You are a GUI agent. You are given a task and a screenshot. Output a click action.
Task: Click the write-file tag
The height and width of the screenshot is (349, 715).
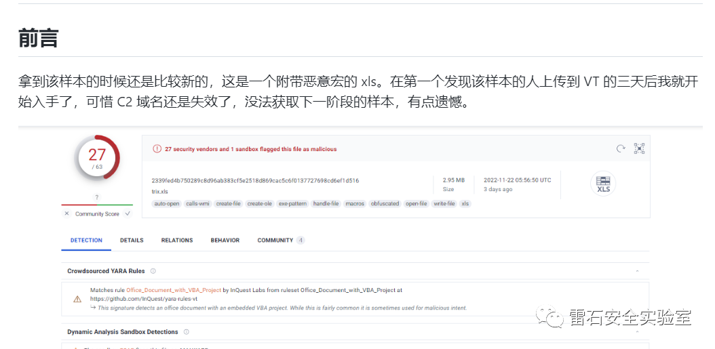pos(444,204)
